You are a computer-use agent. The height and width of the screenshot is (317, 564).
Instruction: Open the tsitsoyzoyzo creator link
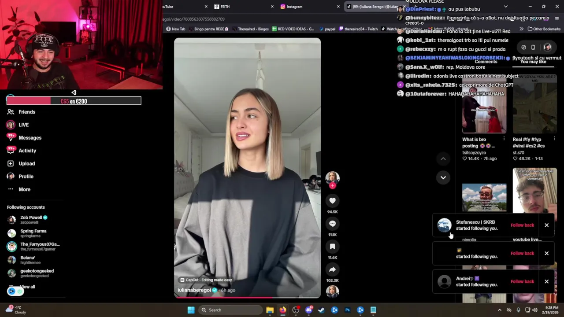(474, 152)
